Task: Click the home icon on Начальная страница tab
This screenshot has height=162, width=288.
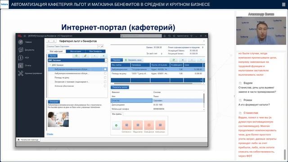Action: [18, 139]
